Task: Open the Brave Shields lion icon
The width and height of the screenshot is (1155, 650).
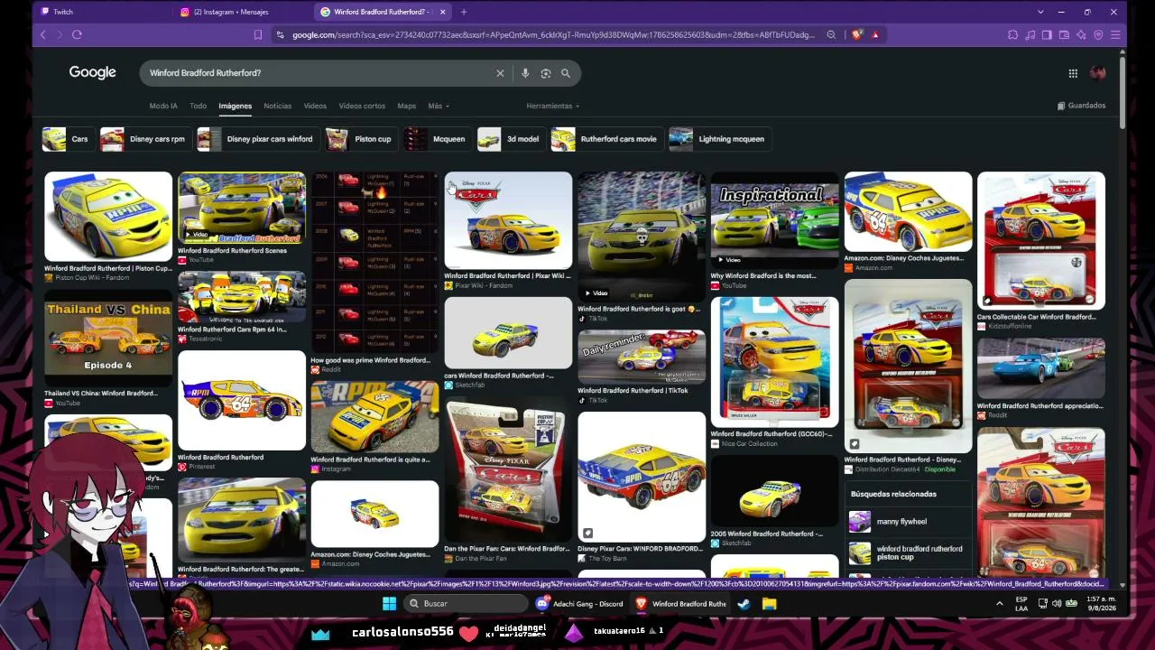Action: (857, 35)
